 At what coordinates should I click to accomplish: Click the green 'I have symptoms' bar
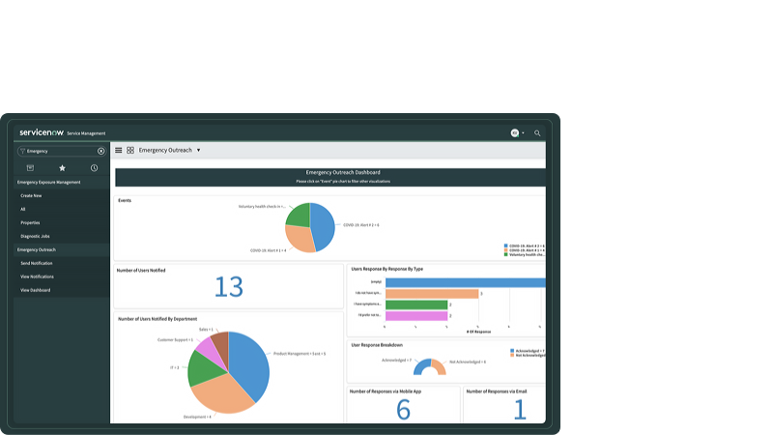[416, 304]
